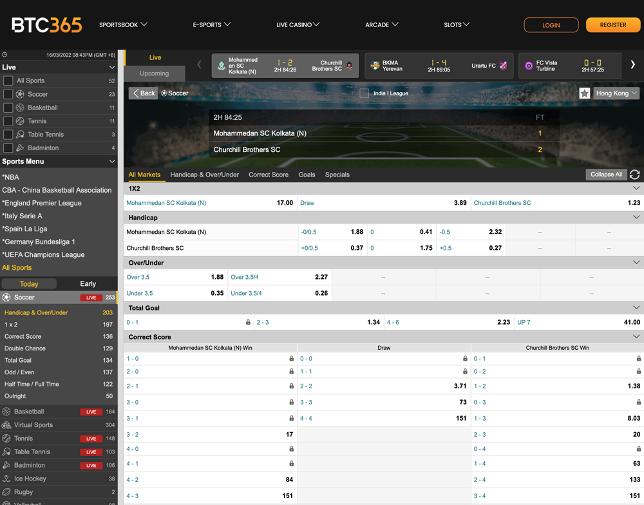This screenshot has width=644, height=505.
Task: Click the REGISTER button
Action: coord(613,25)
